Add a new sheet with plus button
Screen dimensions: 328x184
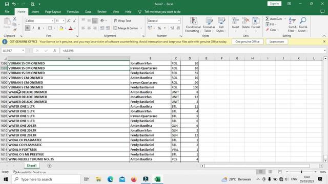tap(49, 166)
